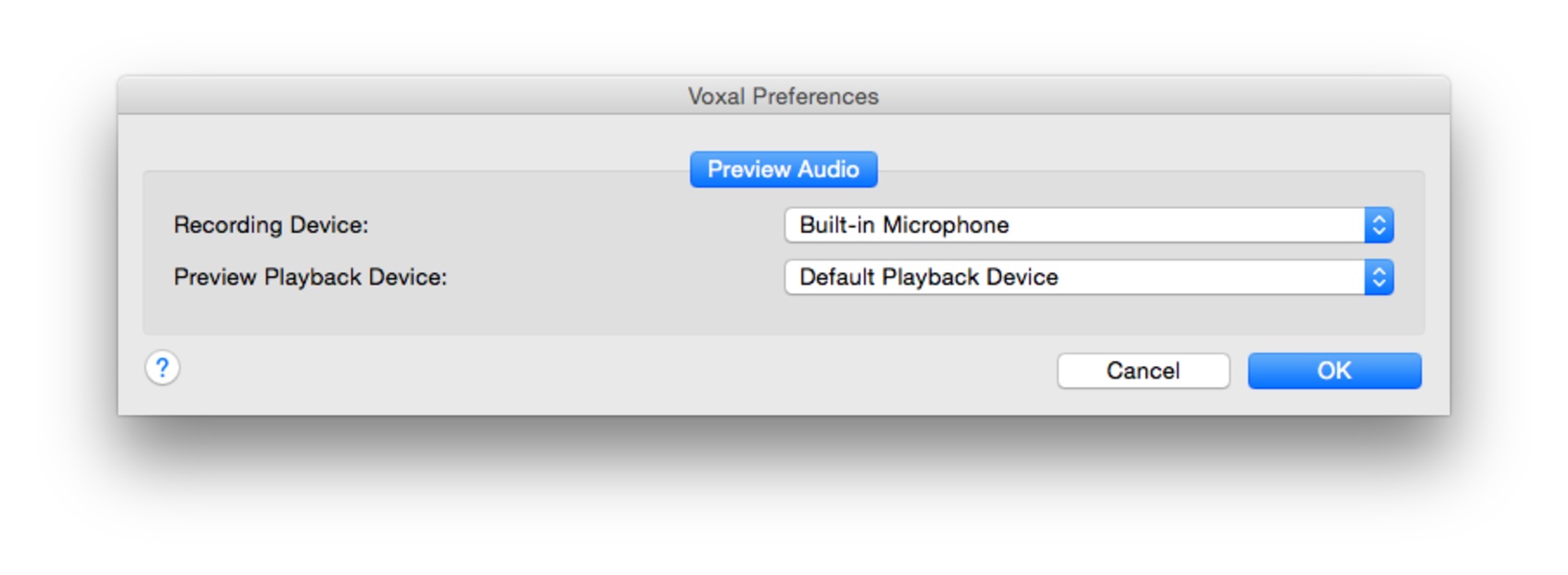Click the empty area of the Preview Audio panel
This screenshot has width=1568, height=575.
click(x=575, y=311)
